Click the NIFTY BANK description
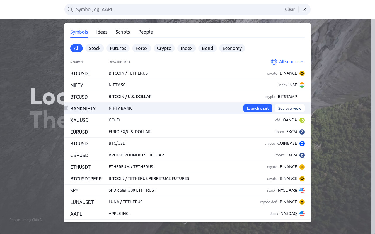 120,108
